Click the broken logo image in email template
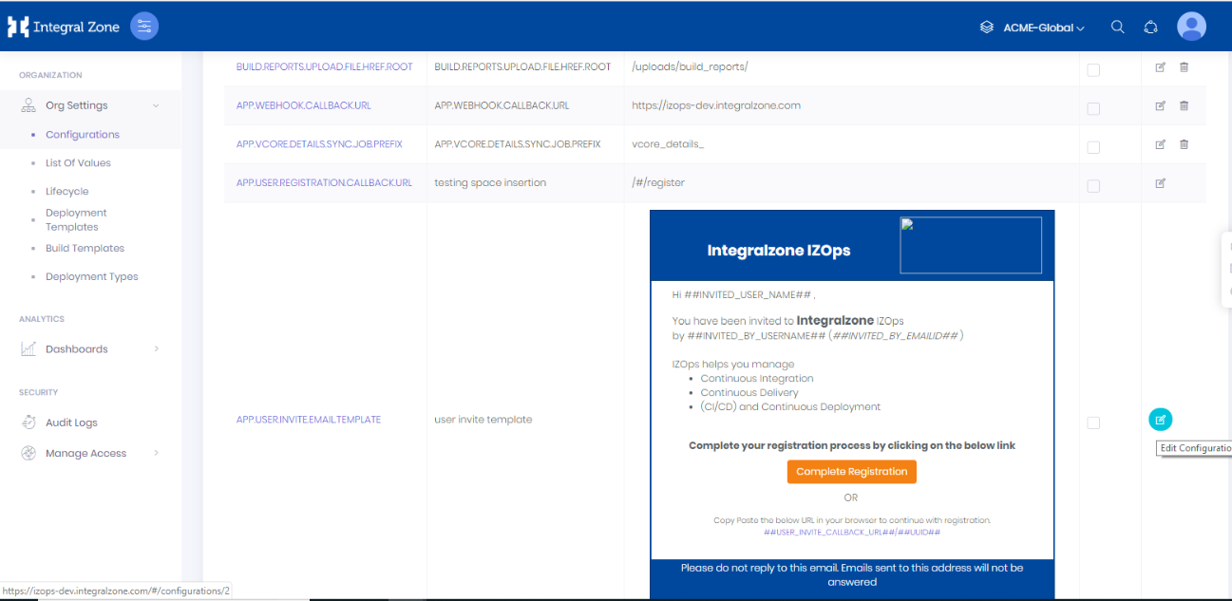 pyautogui.click(x=971, y=245)
